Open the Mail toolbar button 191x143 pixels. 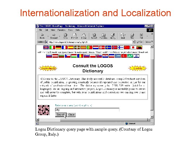(x=122, y=36)
